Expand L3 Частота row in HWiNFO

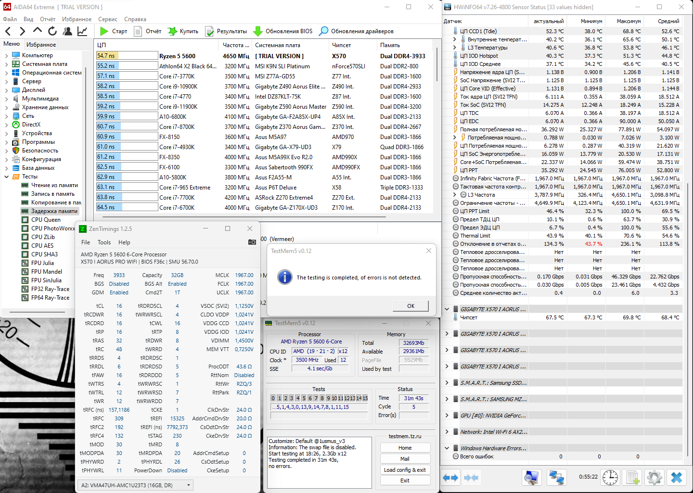455,195
